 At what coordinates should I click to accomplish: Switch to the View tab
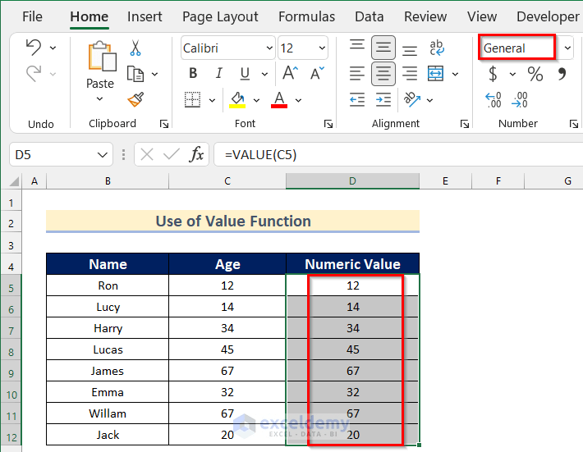tap(481, 16)
